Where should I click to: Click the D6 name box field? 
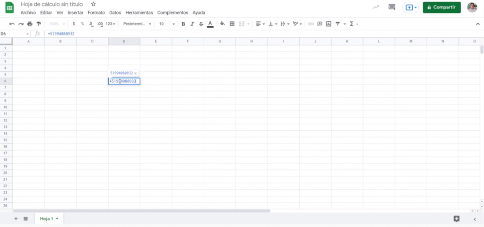click(x=14, y=34)
